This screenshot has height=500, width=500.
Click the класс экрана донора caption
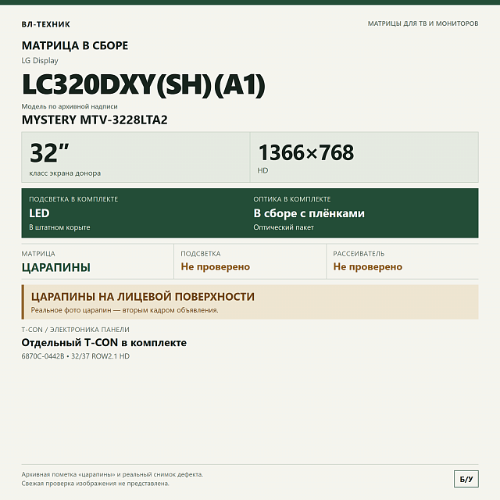click(65, 173)
